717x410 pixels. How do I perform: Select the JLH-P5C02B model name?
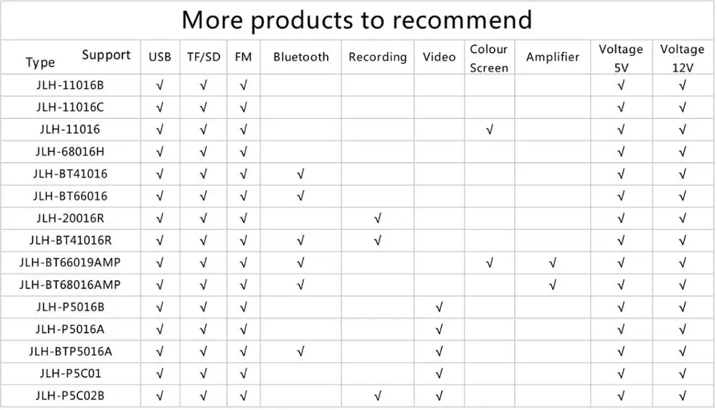70,396
